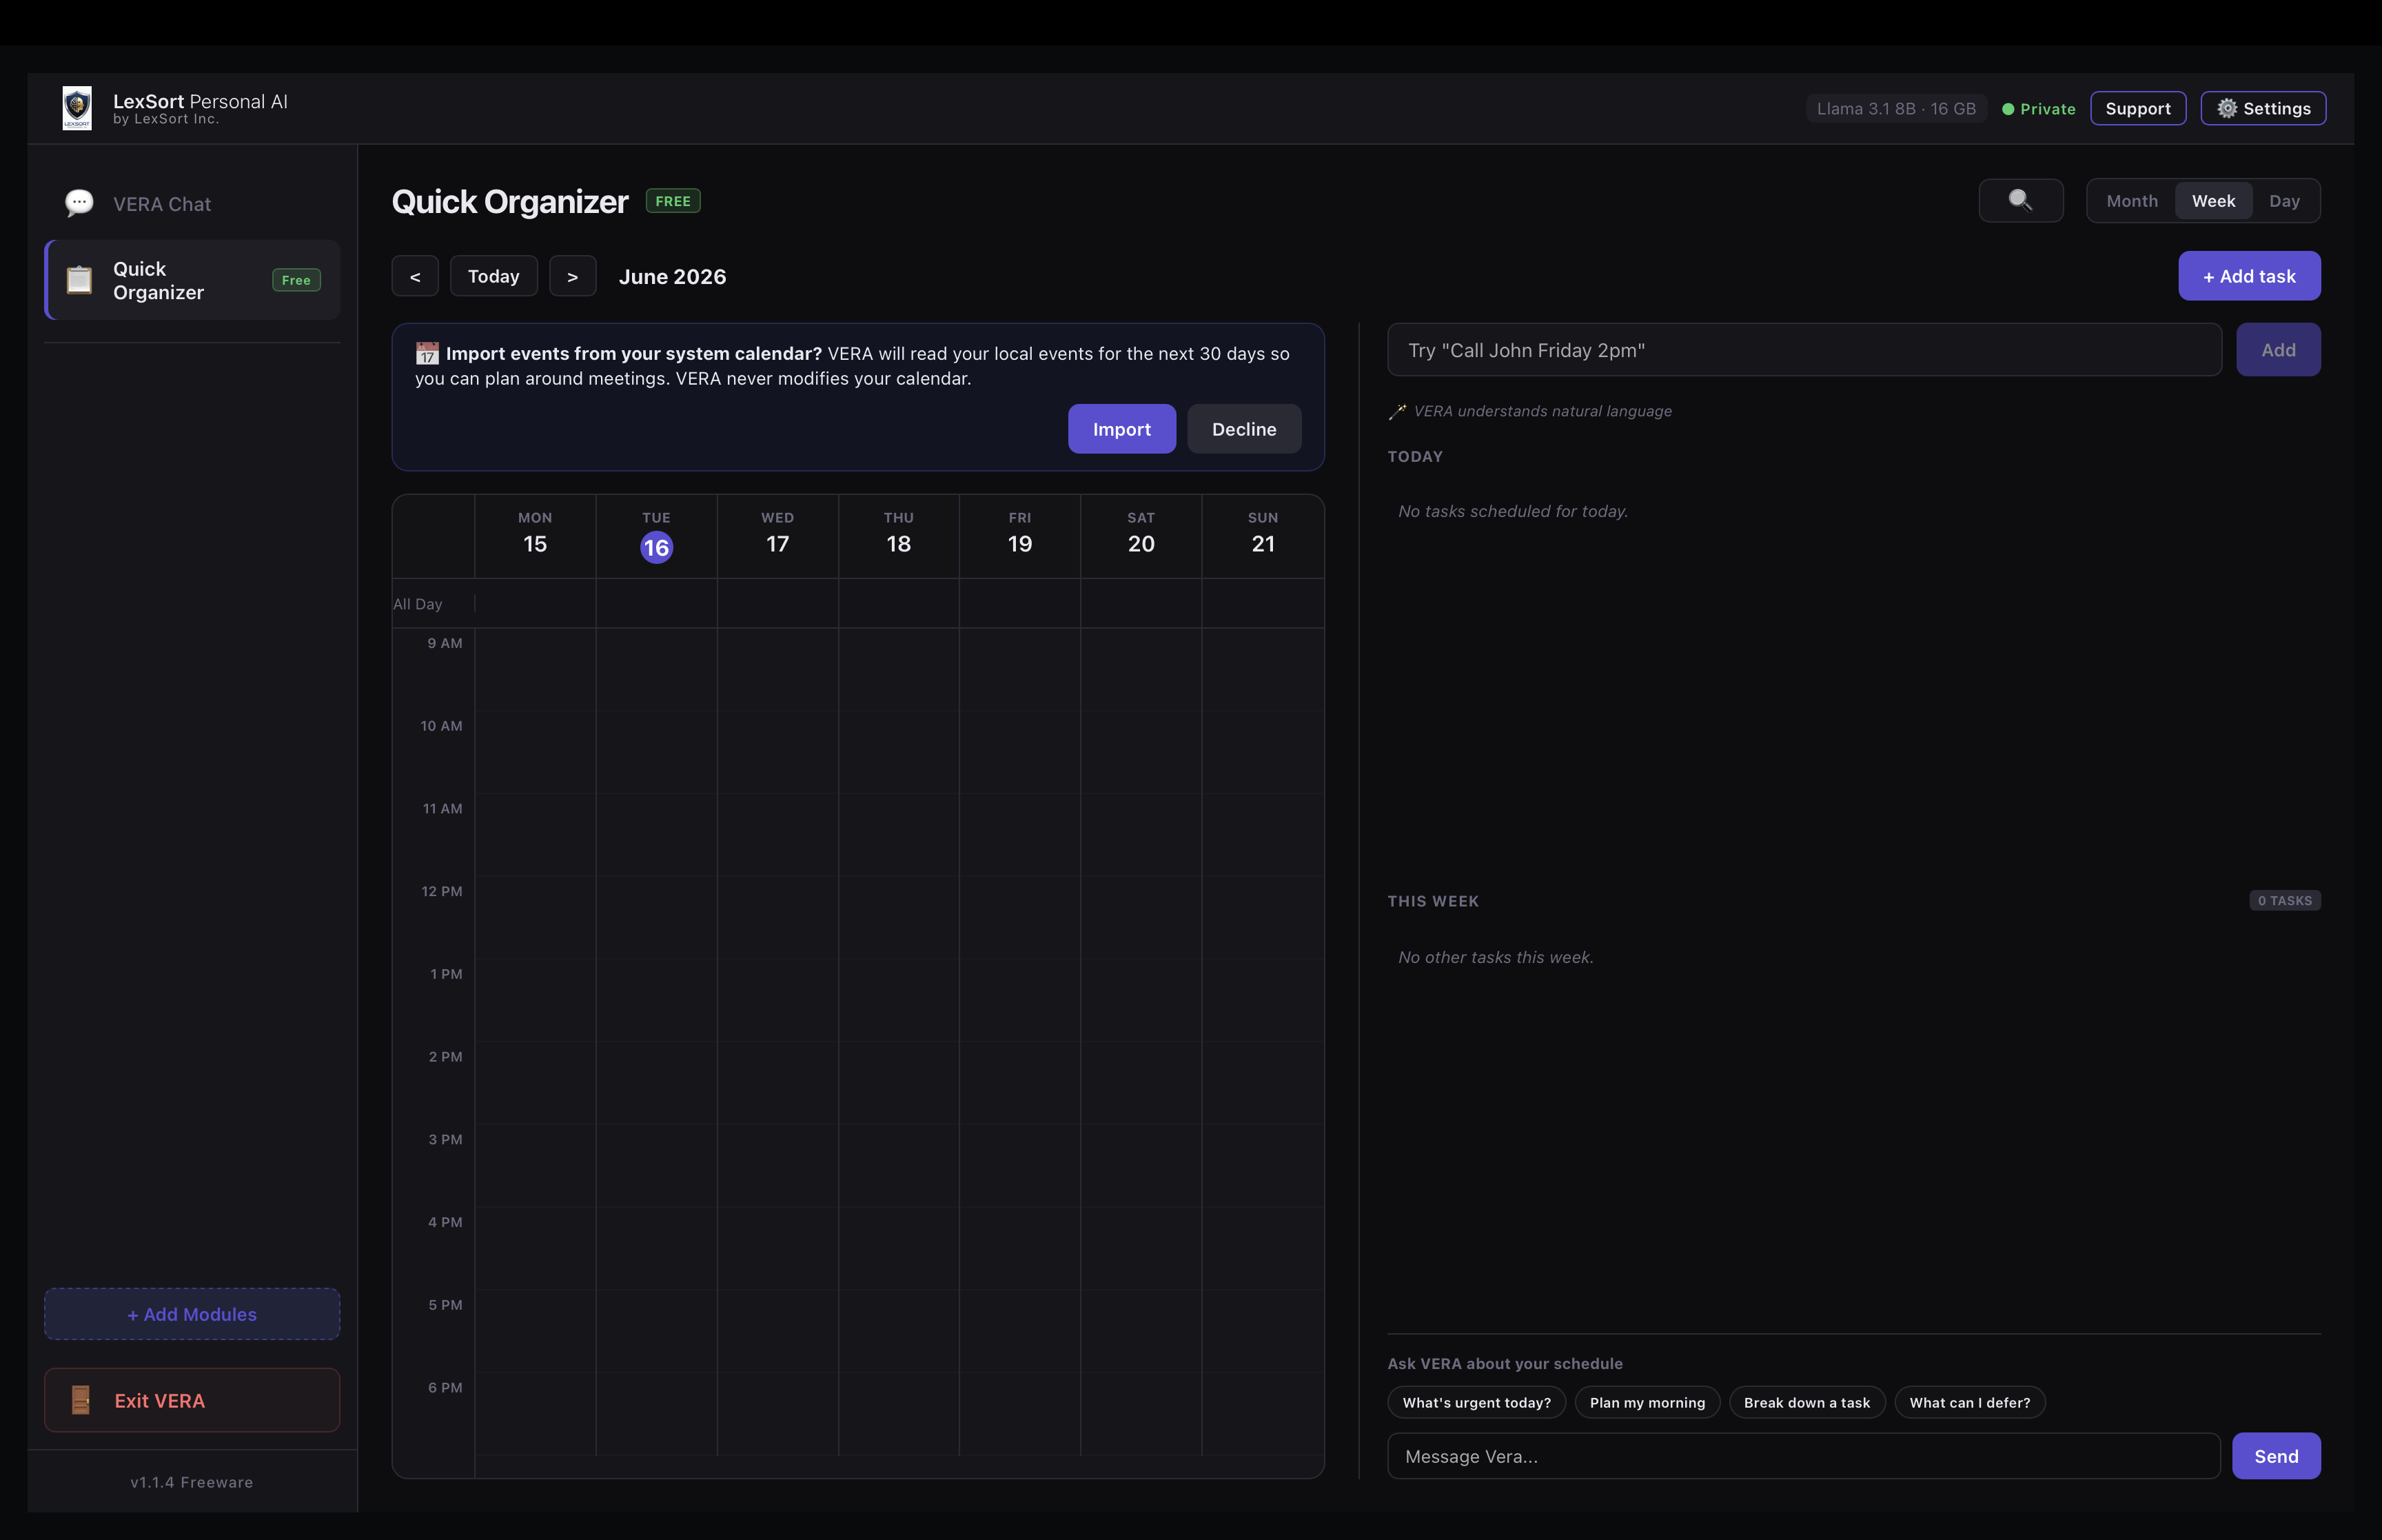Viewport: 2382px width, 1540px height.
Task: Switch to Week view
Action: pyautogui.click(x=2213, y=201)
